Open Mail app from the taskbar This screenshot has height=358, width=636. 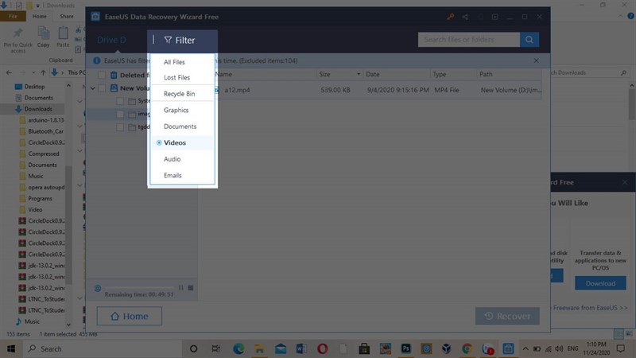point(281,348)
